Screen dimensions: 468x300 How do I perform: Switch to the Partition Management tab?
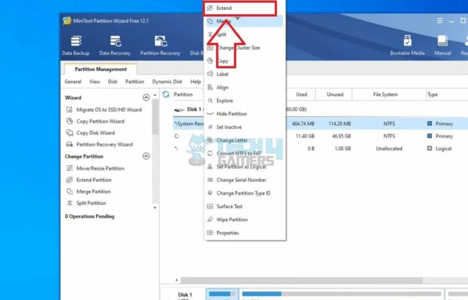(101, 69)
